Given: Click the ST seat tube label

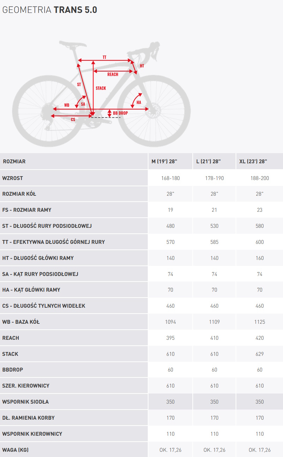Looking at the screenshot, I should 79,84.
